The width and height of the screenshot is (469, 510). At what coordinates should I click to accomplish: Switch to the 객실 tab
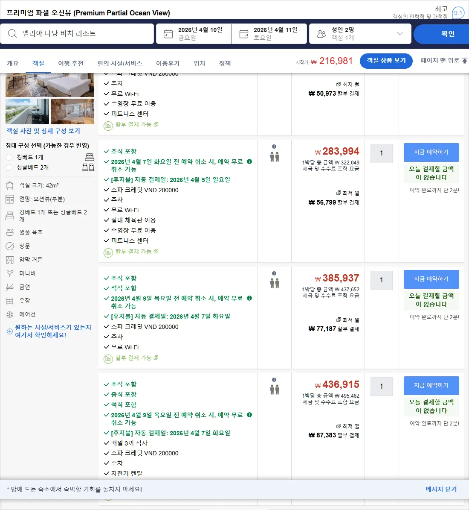pos(38,63)
